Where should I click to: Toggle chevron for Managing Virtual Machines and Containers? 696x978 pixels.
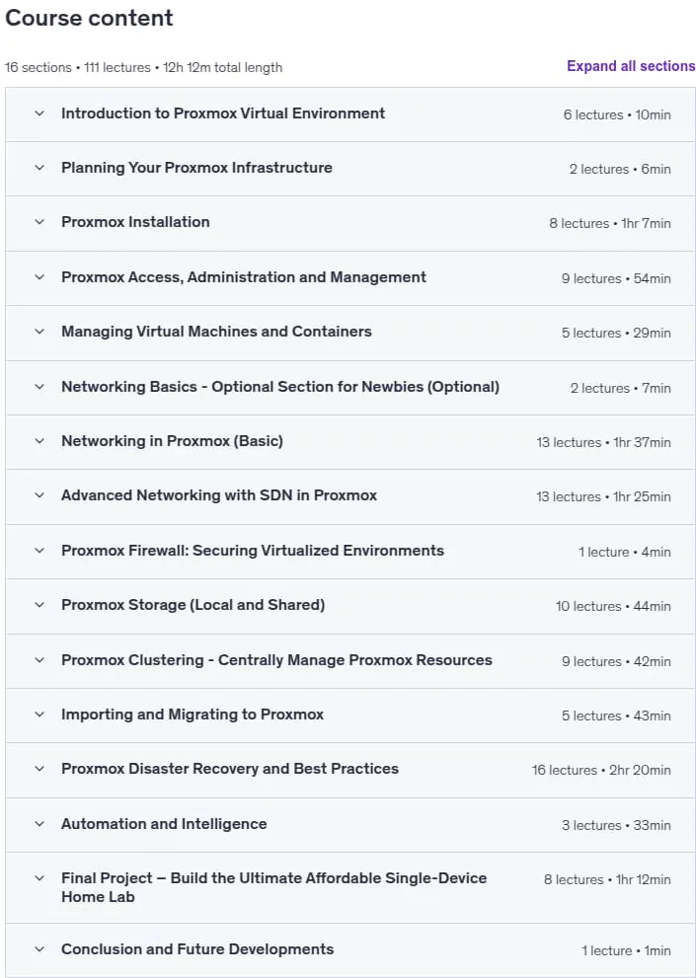coord(39,332)
